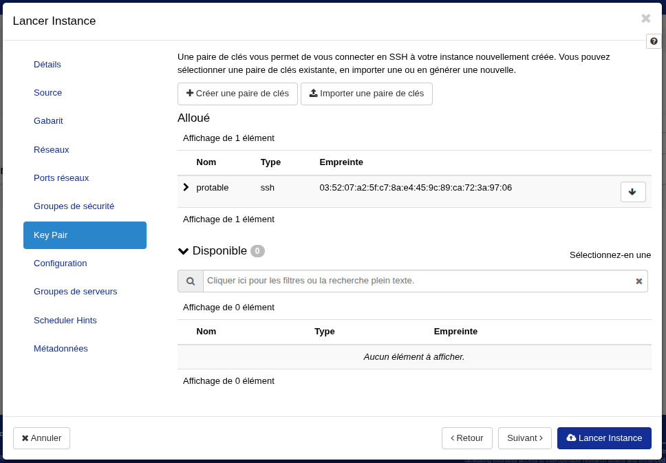The height and width of the screenshot is (463, 666).
Task: Go to Métadonnées step
Action: (x=61, y=349)
